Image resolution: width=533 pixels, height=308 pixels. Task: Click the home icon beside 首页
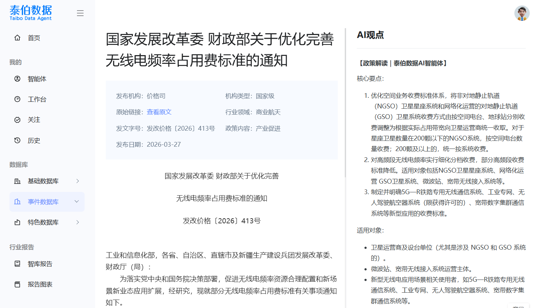click(x=17, y=38)
